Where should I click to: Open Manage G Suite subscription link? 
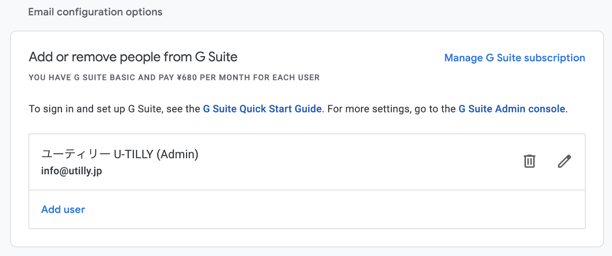(x=514, y=58)
